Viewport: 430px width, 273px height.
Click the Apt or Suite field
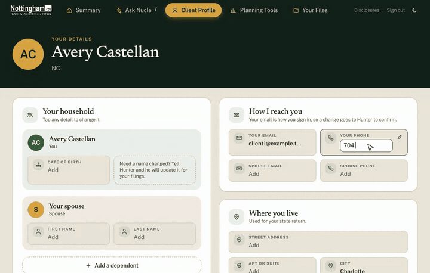(272, 265)
